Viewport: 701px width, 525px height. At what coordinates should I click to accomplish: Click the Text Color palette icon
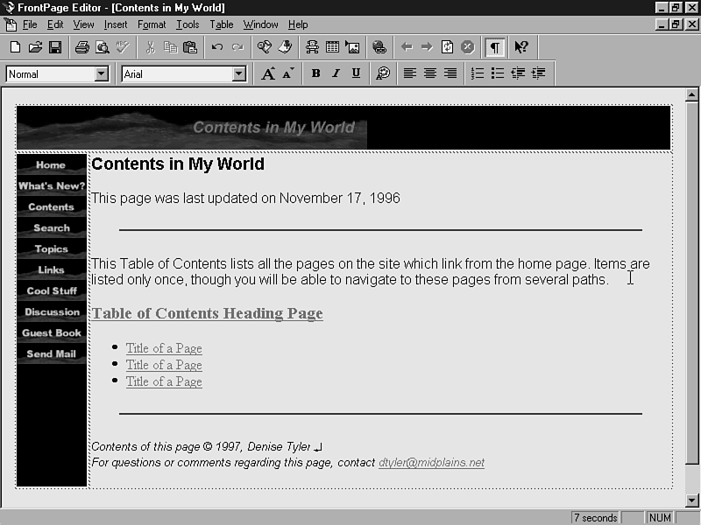pos(383,74)
